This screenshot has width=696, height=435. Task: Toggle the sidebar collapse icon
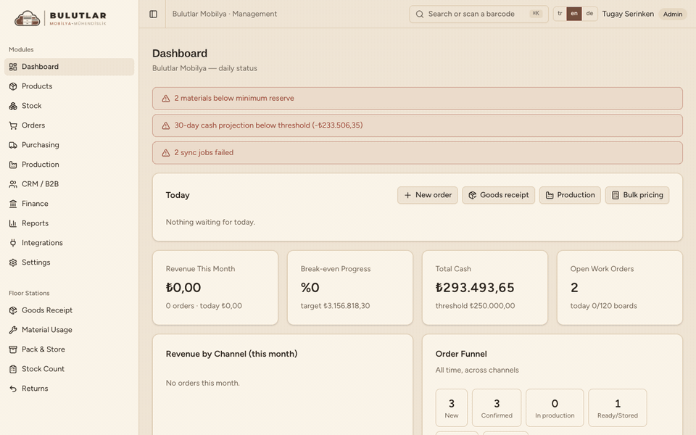coord(153,14)
